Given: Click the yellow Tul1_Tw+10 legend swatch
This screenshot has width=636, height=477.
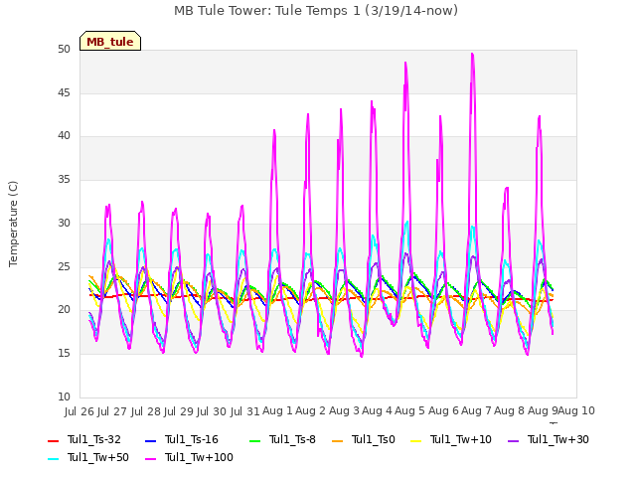Looking at the screenshot, I should [415, 440].
